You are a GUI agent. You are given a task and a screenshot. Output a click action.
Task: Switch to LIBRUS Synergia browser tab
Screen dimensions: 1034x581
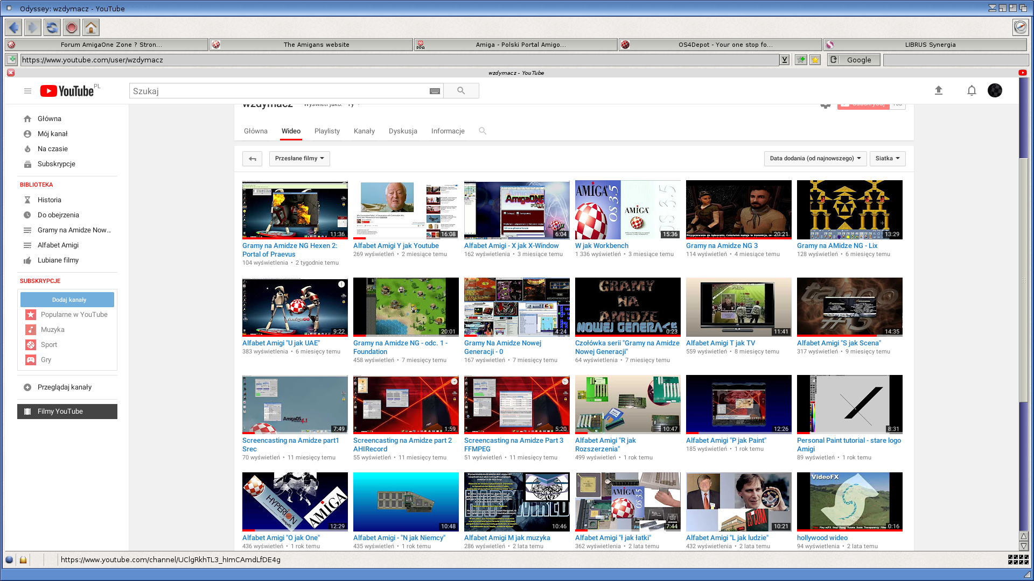925,45
